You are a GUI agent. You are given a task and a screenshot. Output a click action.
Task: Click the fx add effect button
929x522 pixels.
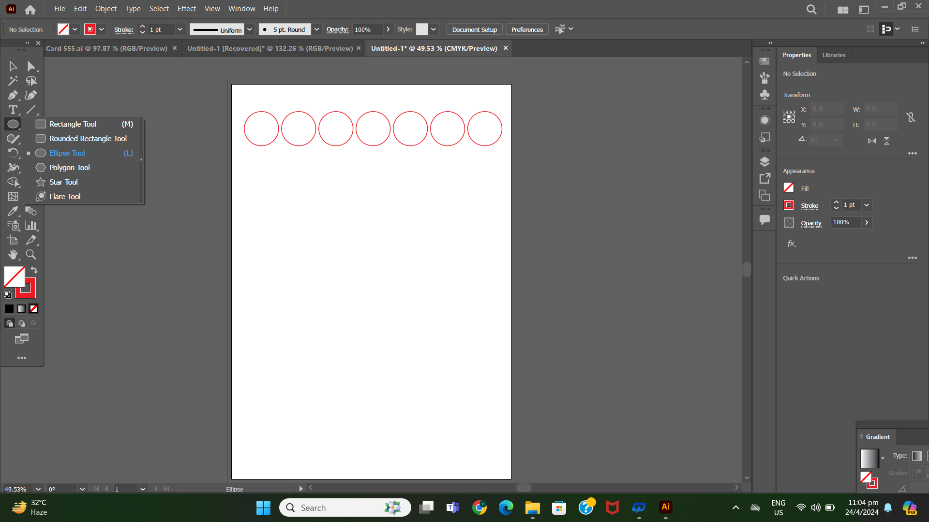click(791, 244)
